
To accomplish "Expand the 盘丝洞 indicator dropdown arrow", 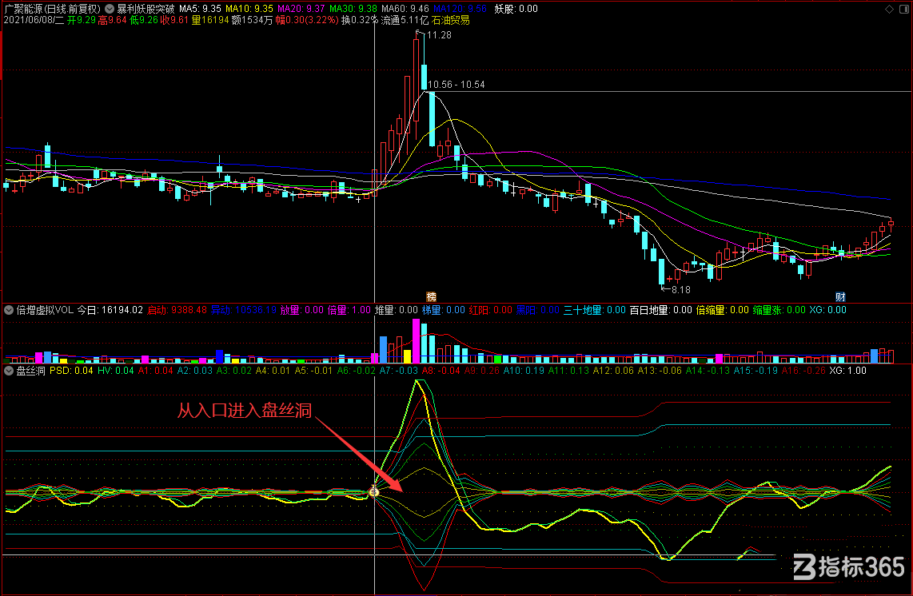I will (x=9, y=371).
